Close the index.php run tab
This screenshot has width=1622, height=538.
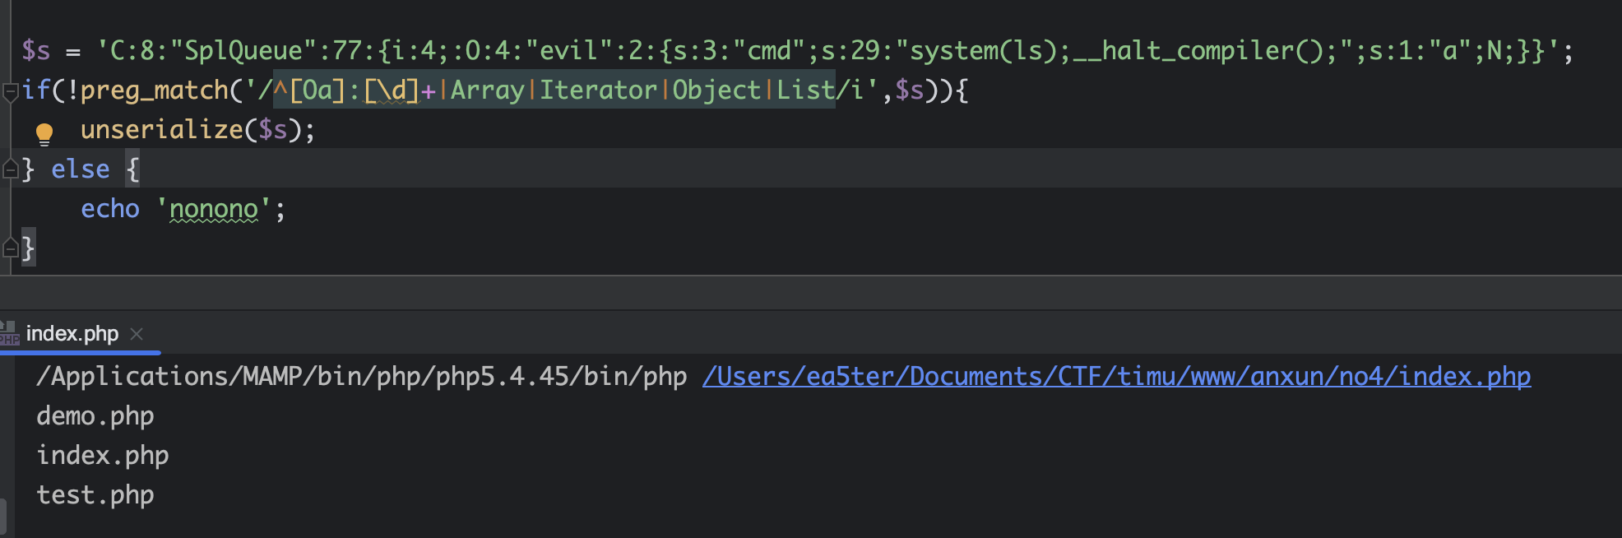[x=137, y=333]
